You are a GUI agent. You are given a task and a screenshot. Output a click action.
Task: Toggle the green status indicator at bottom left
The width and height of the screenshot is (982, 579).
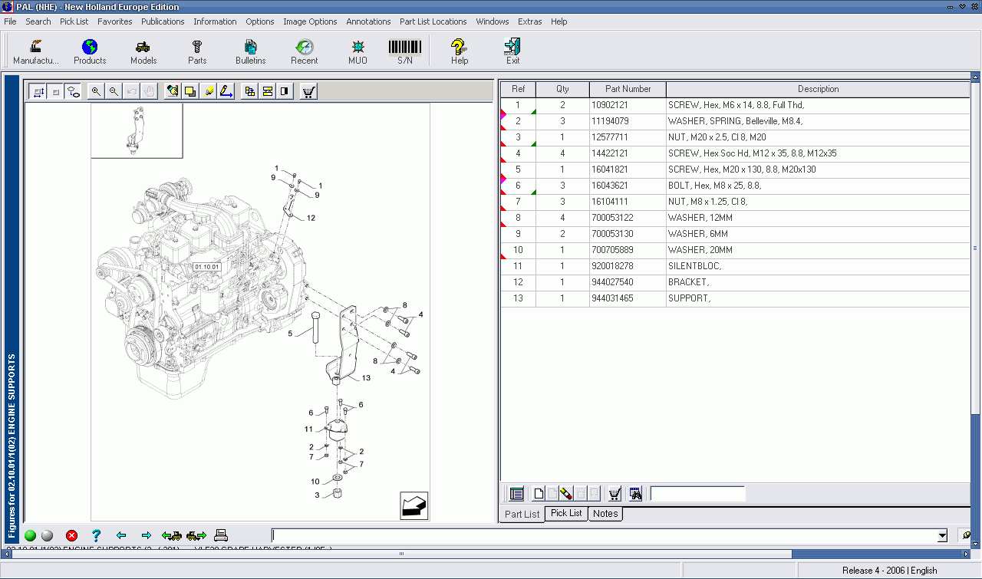pyautogui.click(x=29, y=535)
